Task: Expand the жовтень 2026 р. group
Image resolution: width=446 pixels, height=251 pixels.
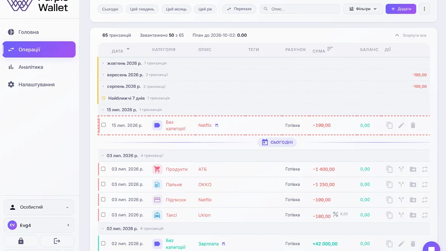Action: tap(103, 63)
